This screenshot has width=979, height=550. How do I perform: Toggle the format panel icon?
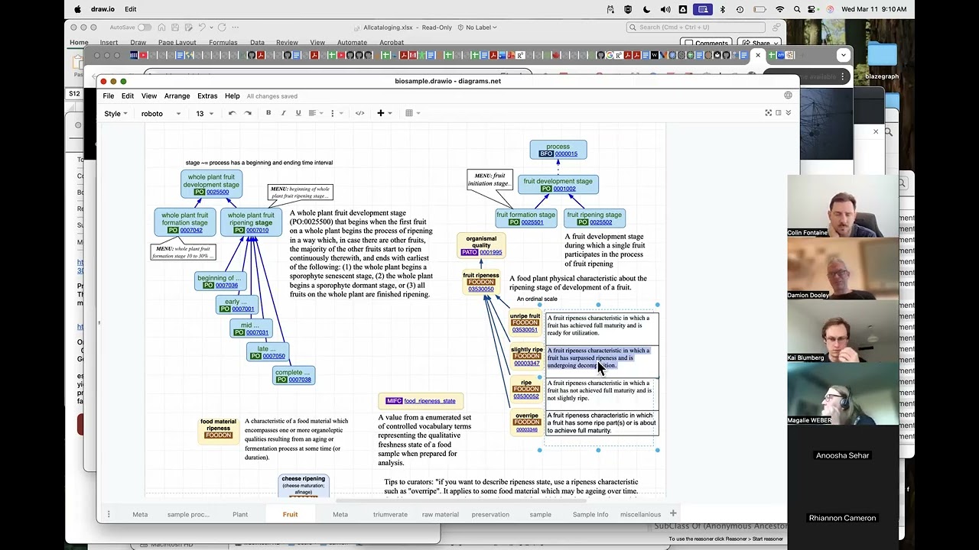779,113
